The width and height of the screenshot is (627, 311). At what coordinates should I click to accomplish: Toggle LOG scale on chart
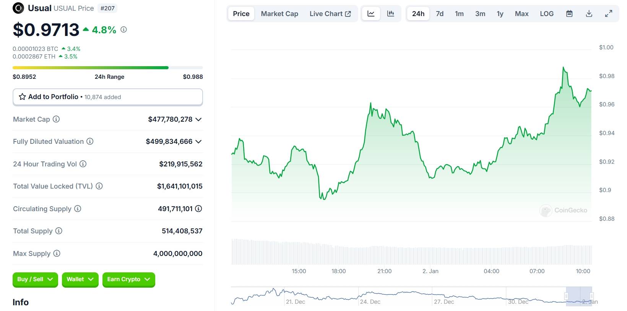pos(547,14)
